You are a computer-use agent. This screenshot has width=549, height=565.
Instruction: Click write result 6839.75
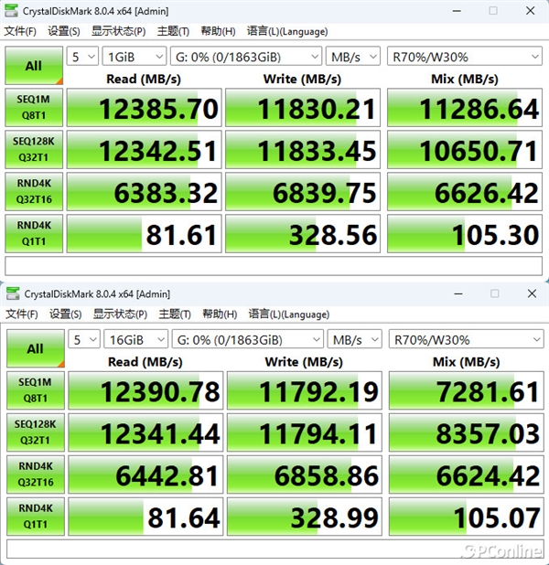coord(303,192)
